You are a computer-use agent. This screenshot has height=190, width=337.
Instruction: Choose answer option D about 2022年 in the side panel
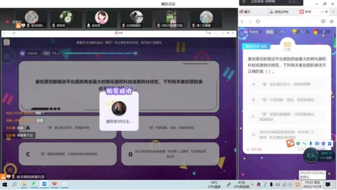287,135
